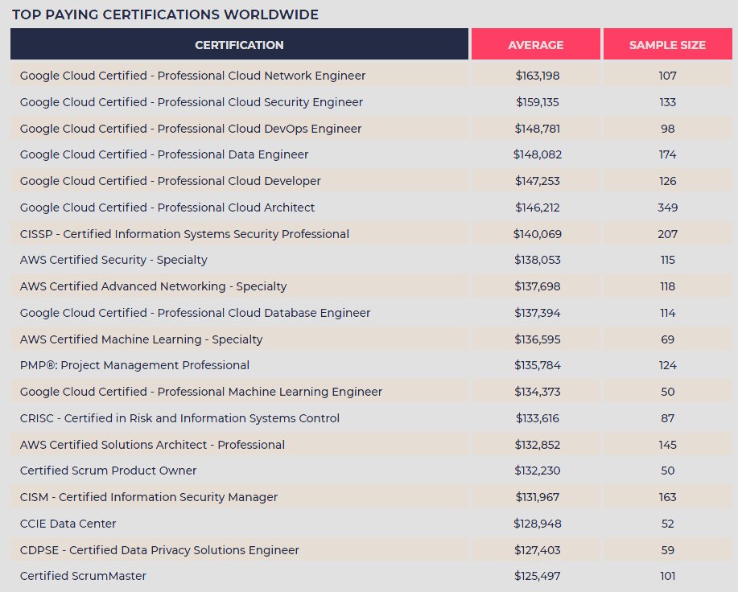Screen dimensions: 738x592
Task: Select 'Professional Cloud Network Engineer' row name
Action: pos(192,76)
